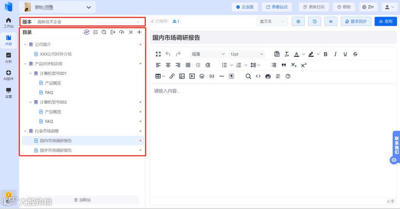Click the blue 发布 publish button

tap(386, 21)
